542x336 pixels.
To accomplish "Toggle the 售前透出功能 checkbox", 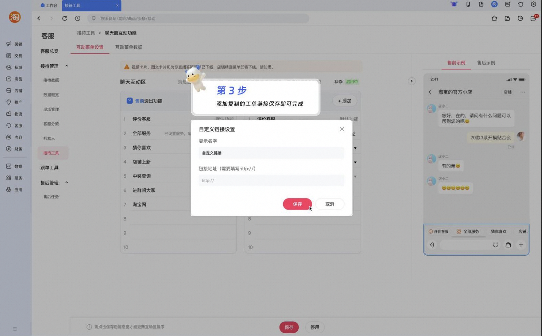I will coord(130,101).
